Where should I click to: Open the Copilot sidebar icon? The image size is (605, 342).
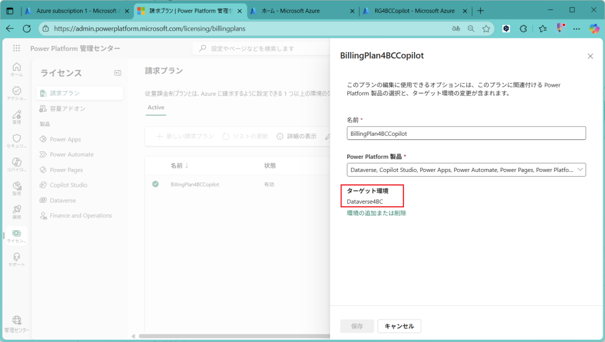pos(17,164)
